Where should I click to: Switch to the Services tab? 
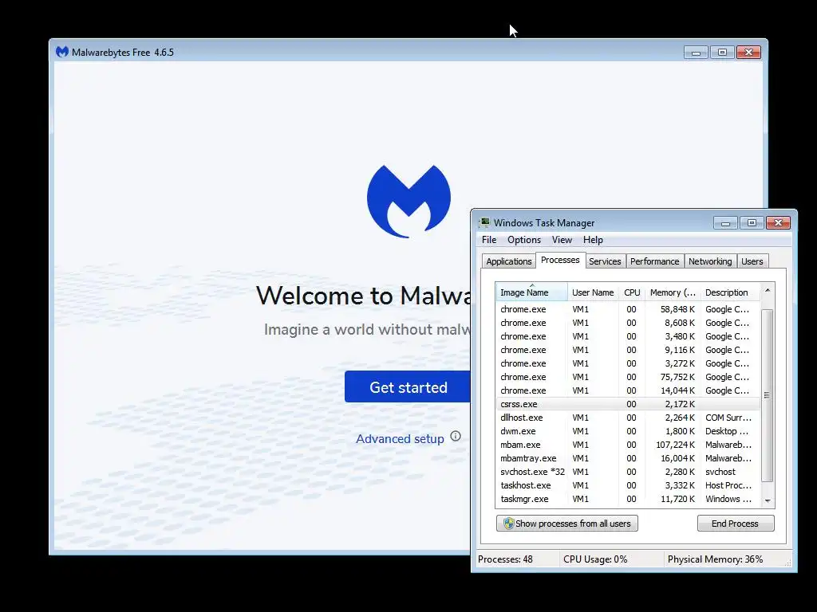[x=605, y=261]
